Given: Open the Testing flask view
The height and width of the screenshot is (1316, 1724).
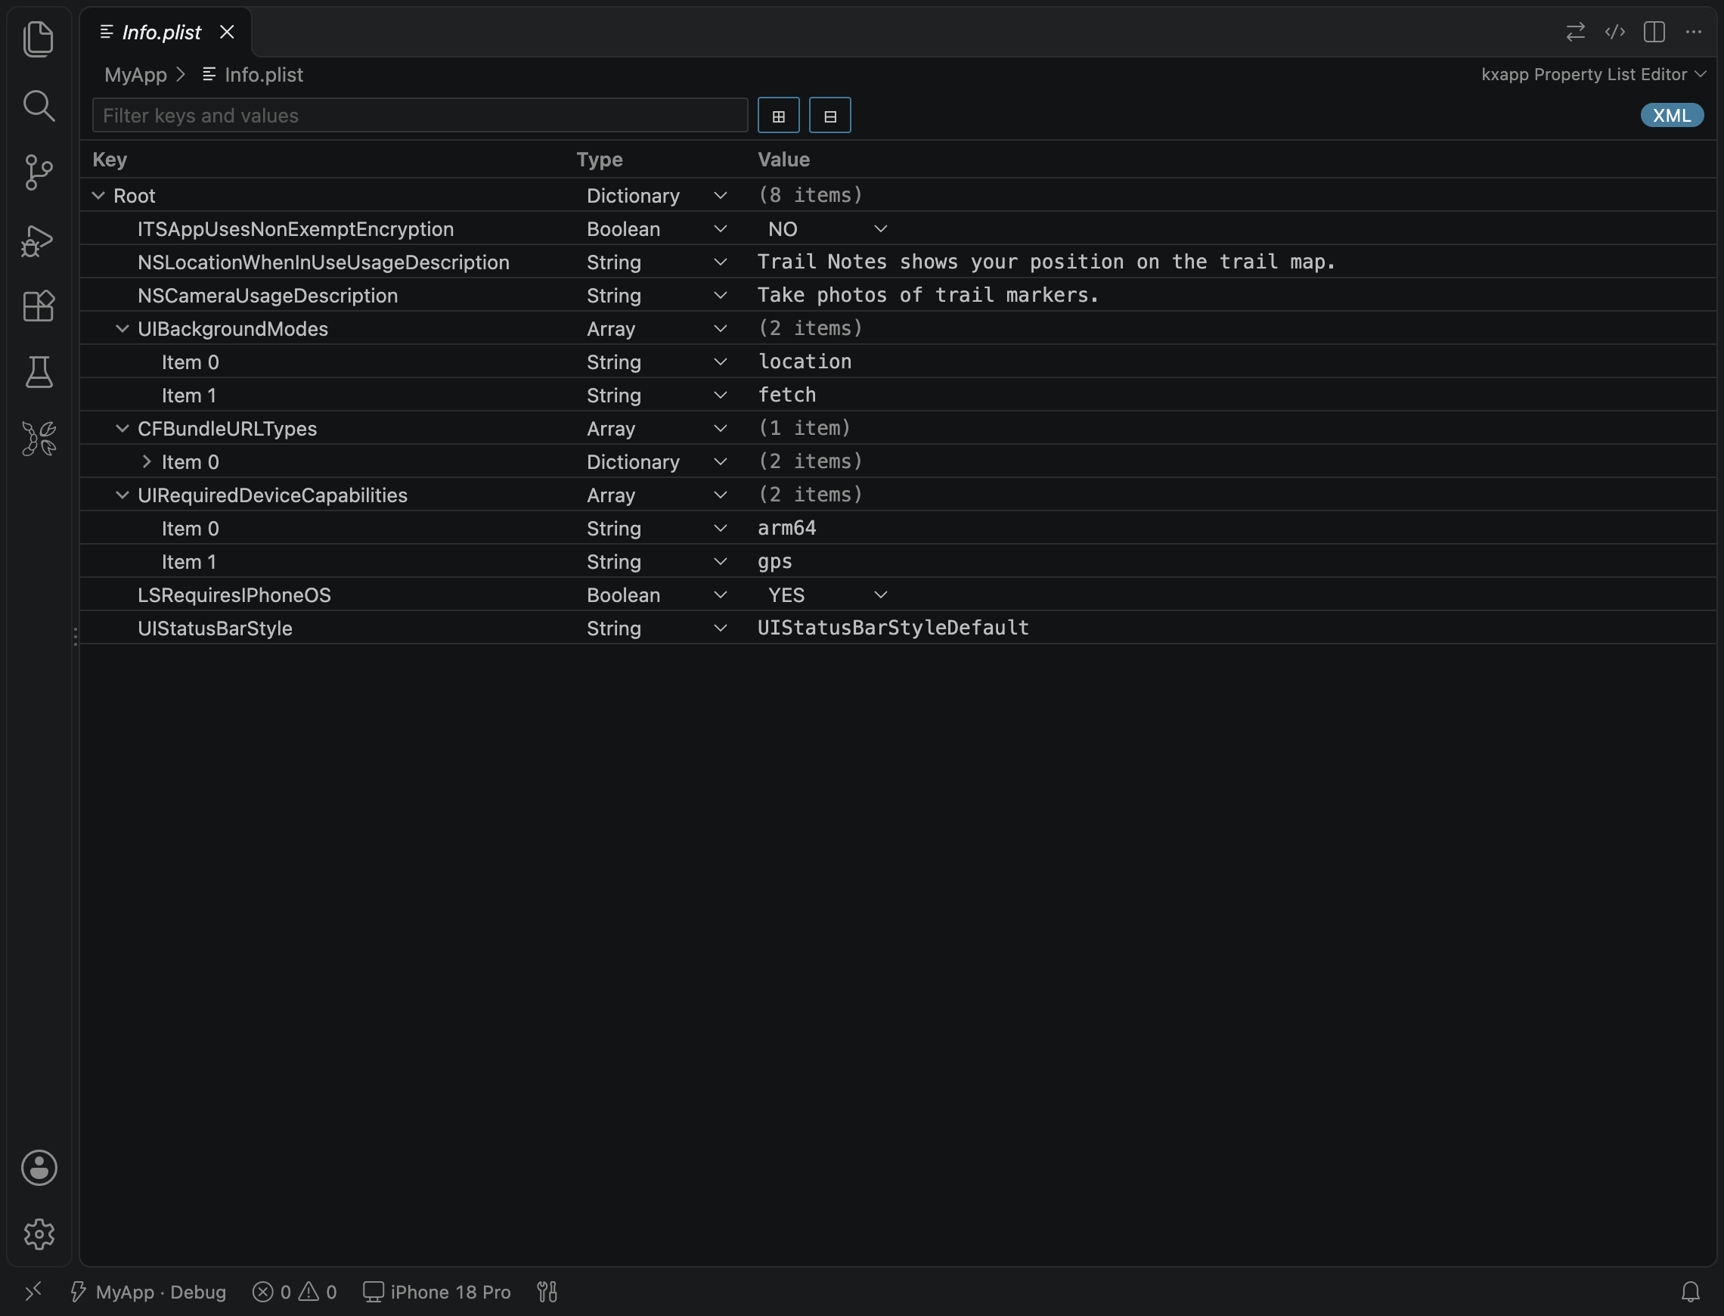Looking at the screenshot, I should [x=39, y=372].
